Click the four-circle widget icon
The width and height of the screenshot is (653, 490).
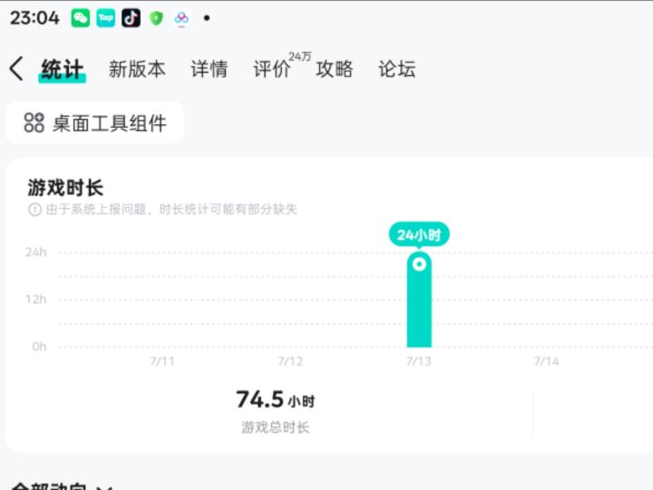click(34, 122)
